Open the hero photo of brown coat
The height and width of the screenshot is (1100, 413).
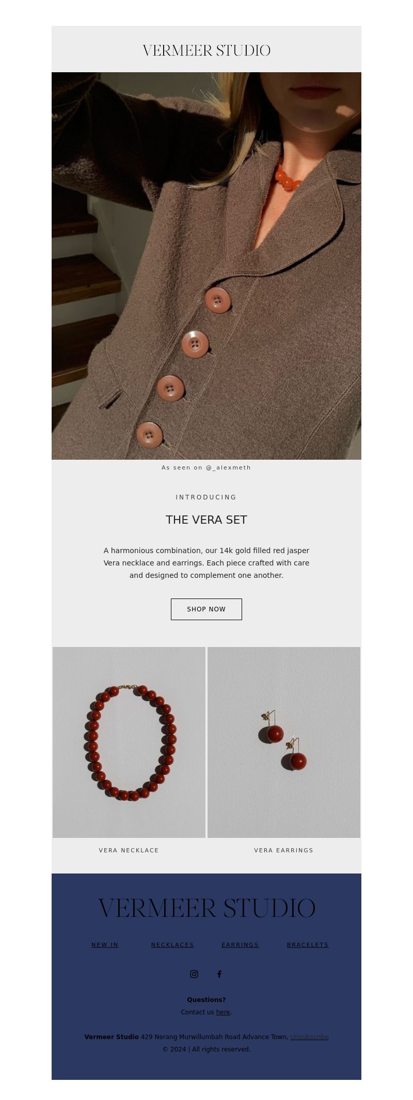click(x=206, y=266)
